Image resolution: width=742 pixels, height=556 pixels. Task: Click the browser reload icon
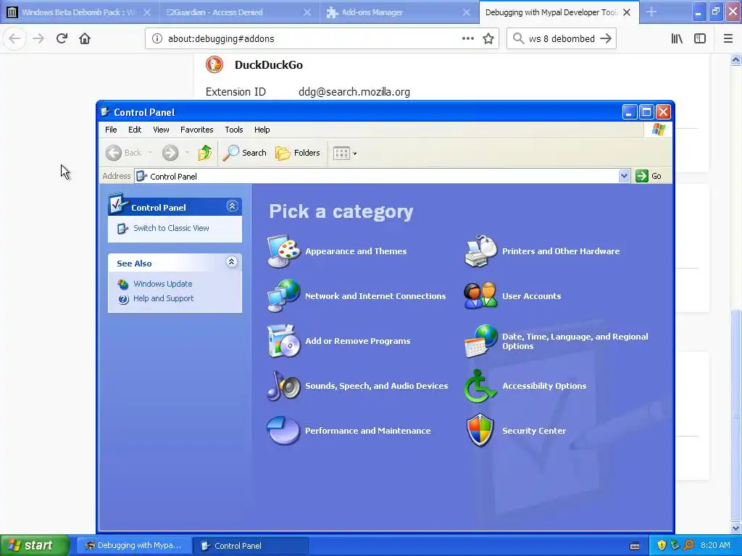62,38
